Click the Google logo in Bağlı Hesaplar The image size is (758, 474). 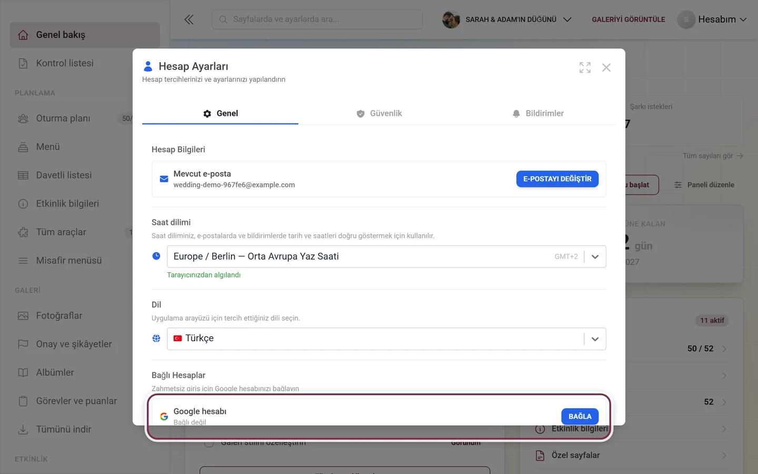pos(164,417)
